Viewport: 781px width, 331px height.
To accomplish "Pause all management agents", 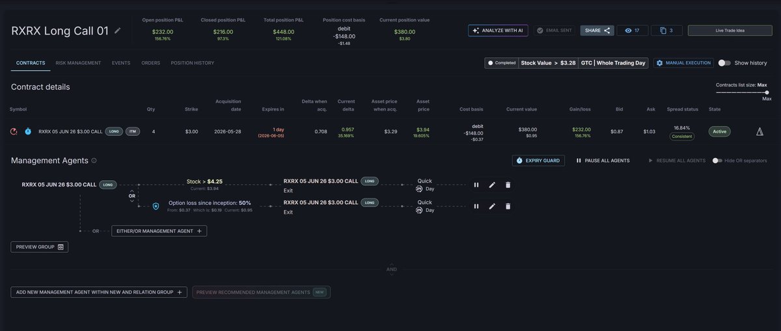I will click(x=603, y=160).
